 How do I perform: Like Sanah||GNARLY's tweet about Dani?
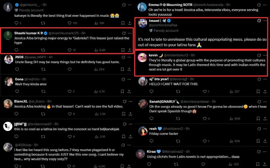tap(204, 118)
